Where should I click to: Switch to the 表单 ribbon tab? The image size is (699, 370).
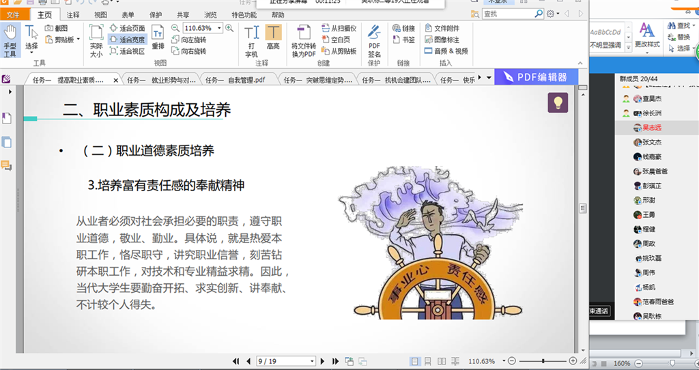(128, 15)
